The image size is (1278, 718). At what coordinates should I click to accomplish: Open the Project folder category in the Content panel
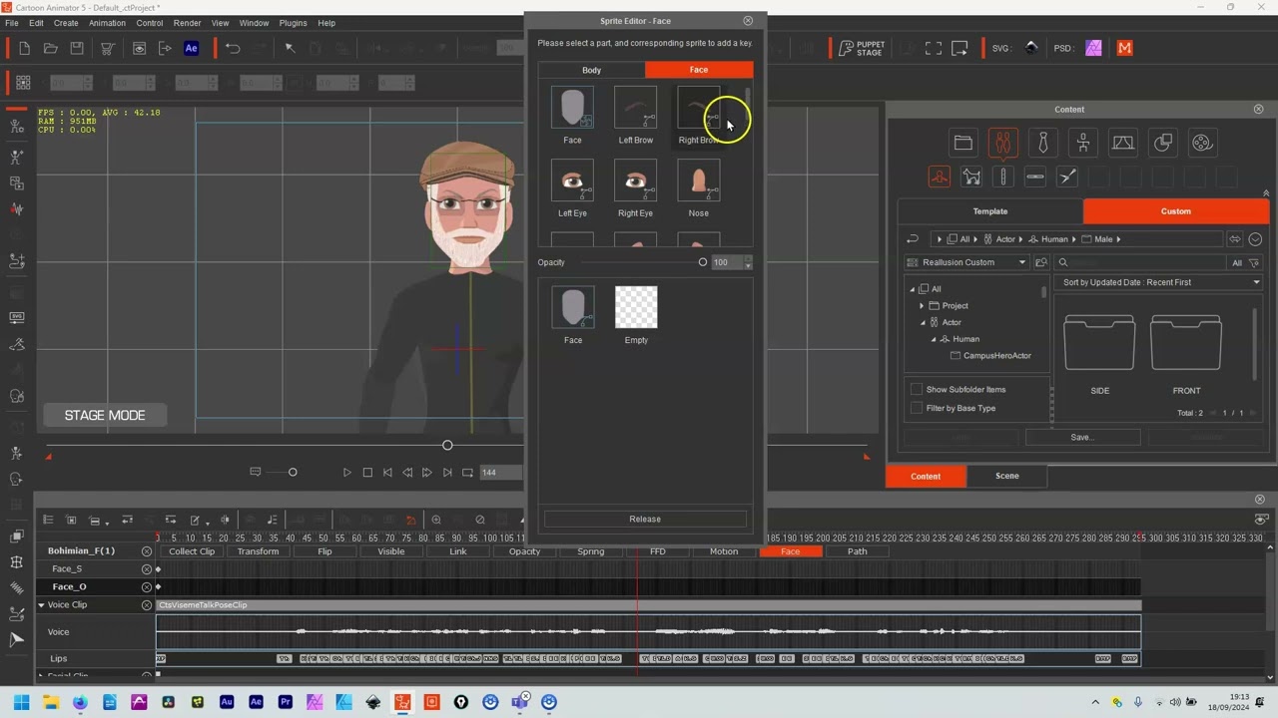[962, 144]
